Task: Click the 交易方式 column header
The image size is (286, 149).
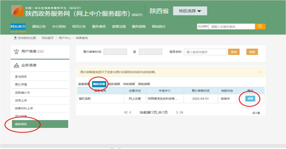Action: click(x=135, y=91)
